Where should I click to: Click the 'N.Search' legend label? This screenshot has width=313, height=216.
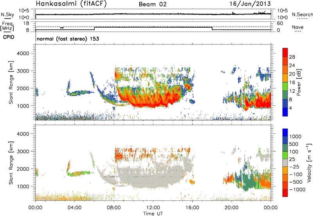(302, 14)
